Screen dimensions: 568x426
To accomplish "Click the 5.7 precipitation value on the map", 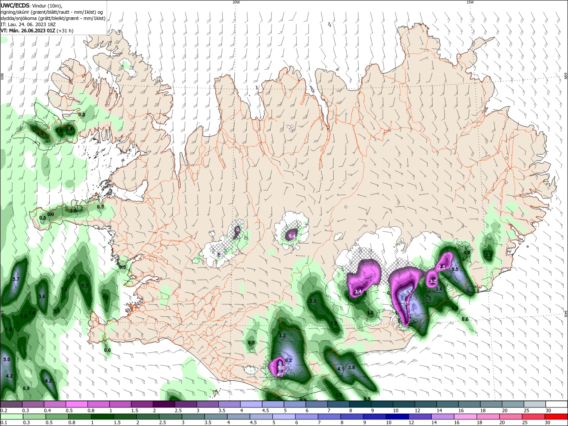I will [x=16, y=279].
